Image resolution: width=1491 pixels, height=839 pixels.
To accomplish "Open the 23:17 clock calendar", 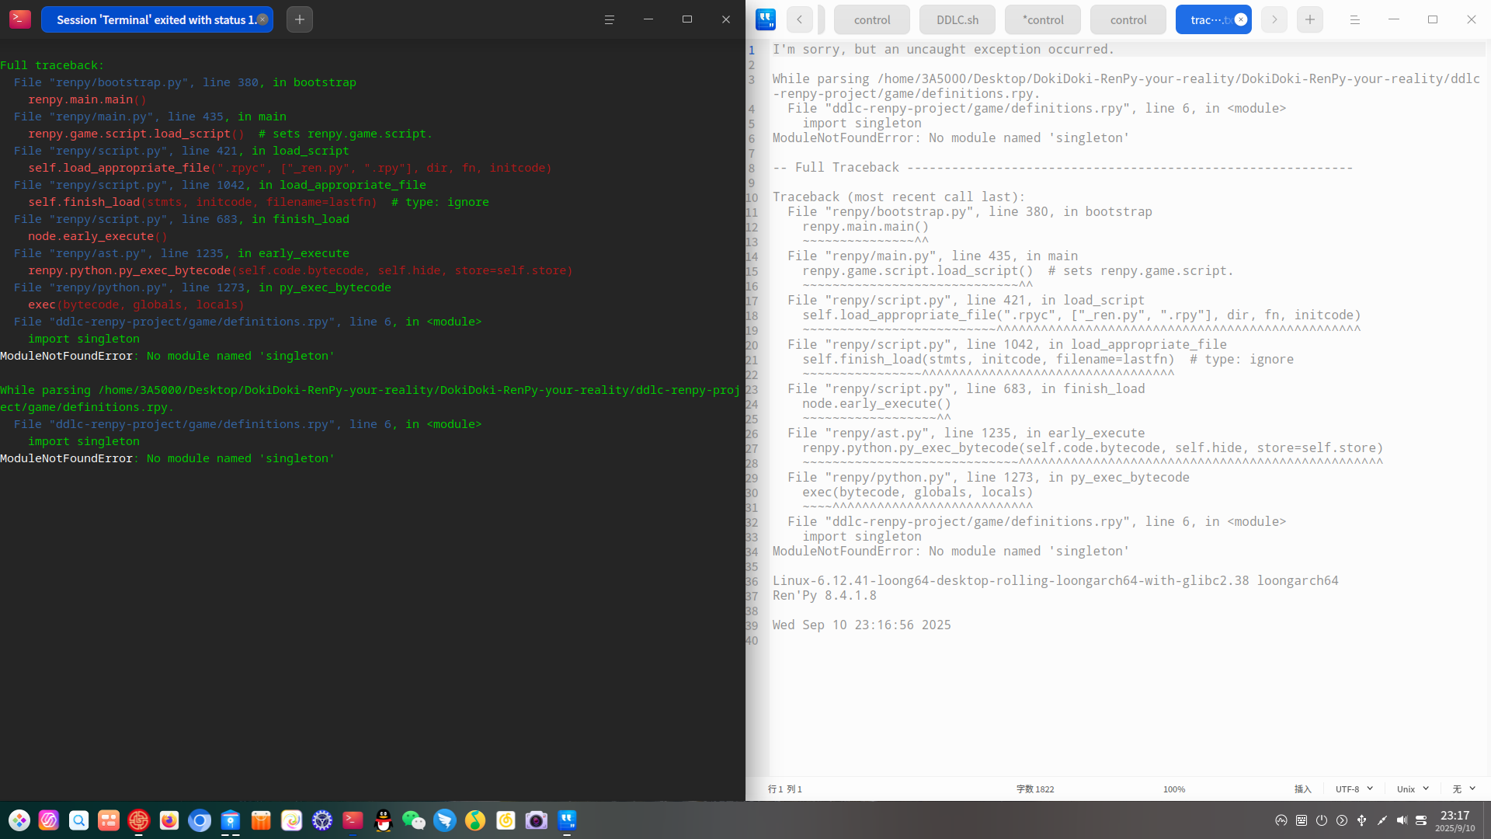I will [1455, 820].
